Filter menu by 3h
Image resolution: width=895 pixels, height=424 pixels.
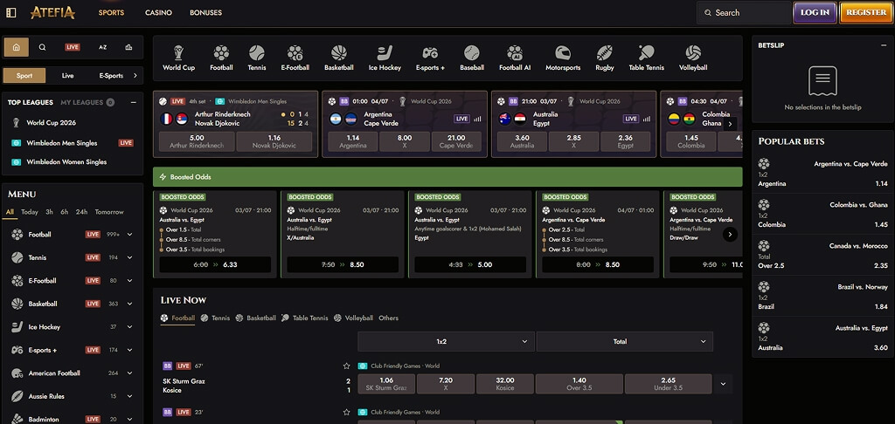click(x=50, y=212)
